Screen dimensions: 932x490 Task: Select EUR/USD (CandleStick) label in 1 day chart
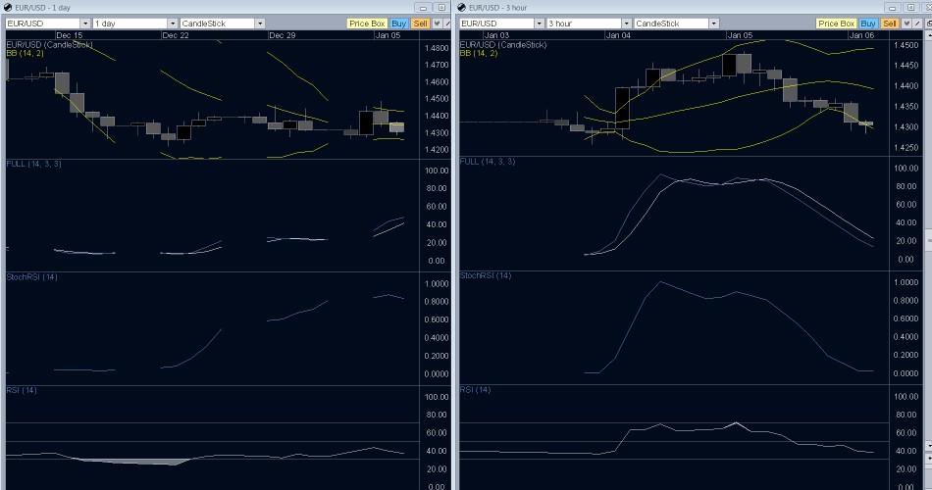(x=49, y=44)
